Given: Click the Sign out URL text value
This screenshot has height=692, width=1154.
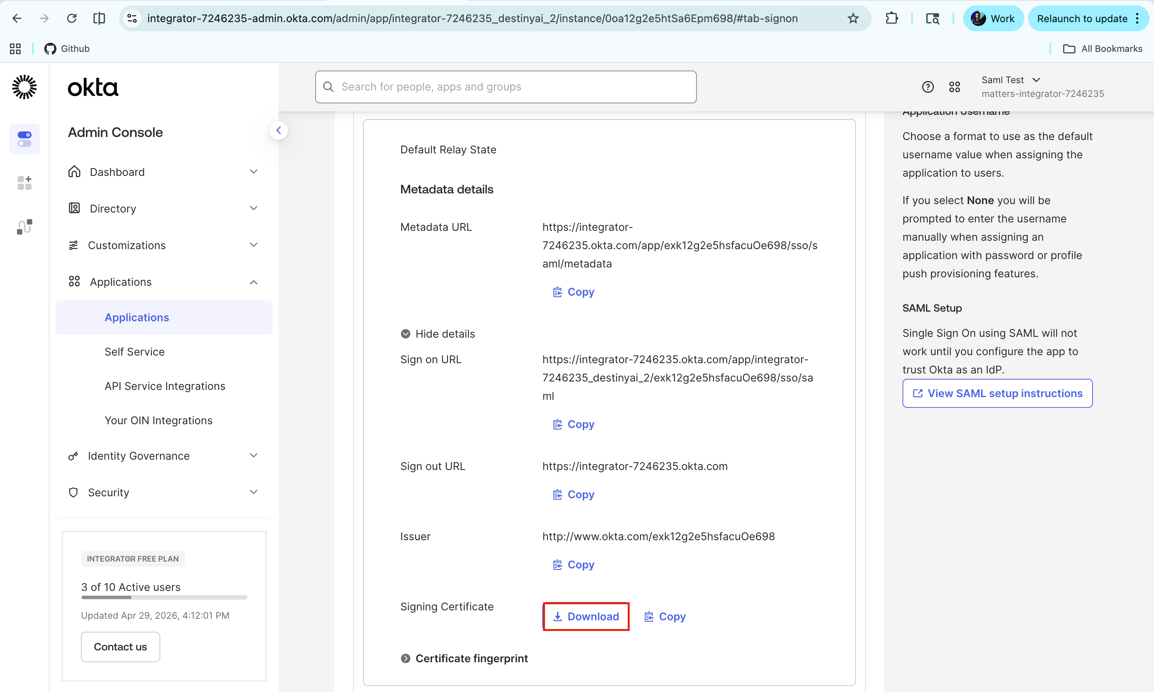Looking at the screenshot, I should (634, 466).
